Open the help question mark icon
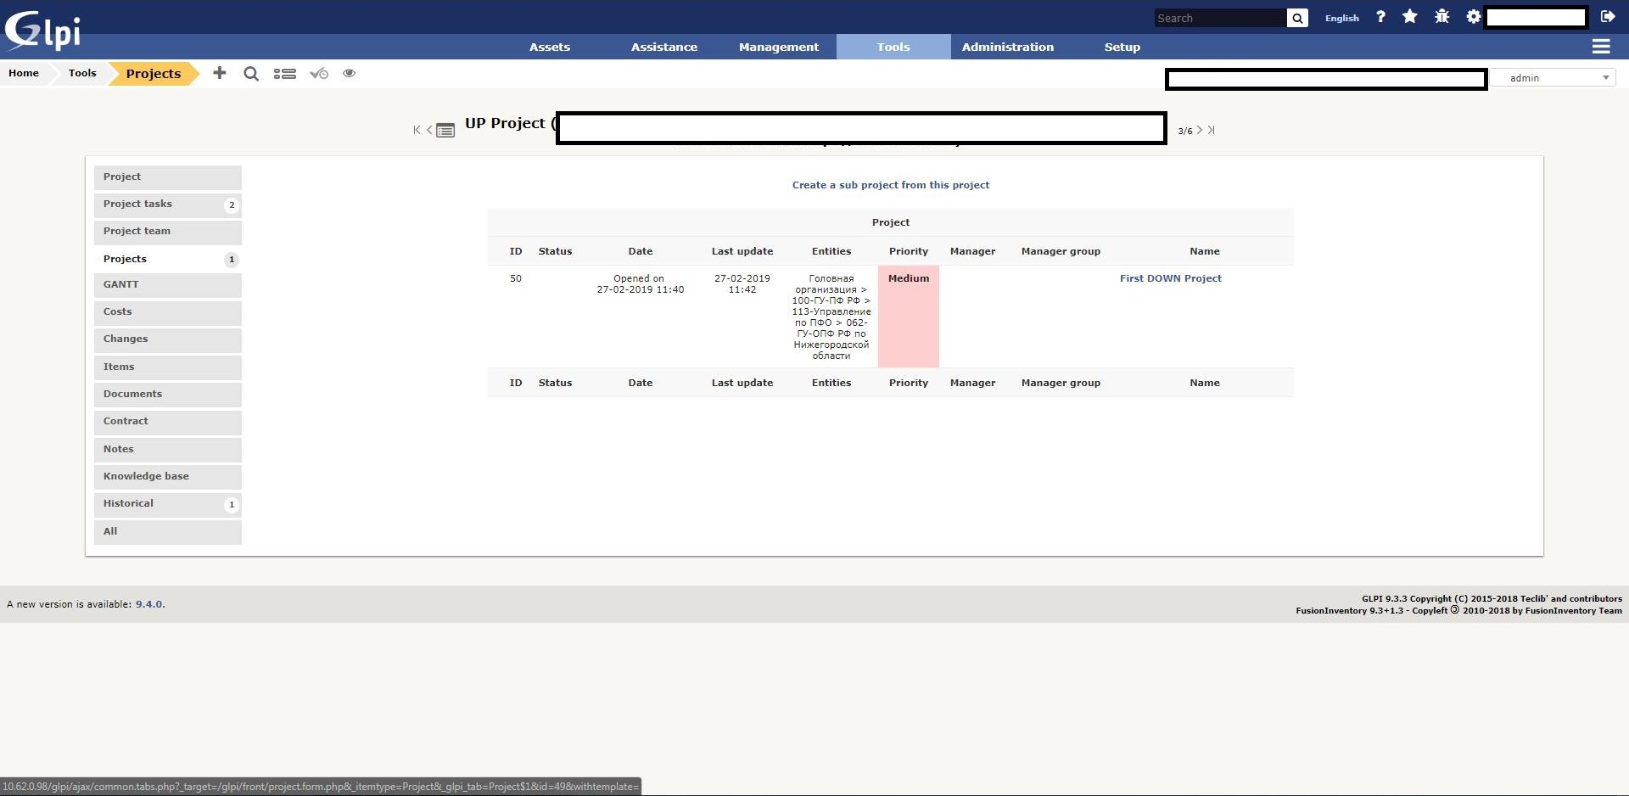This screenshot has width=1629, height=796. (x=1380, y=16)
